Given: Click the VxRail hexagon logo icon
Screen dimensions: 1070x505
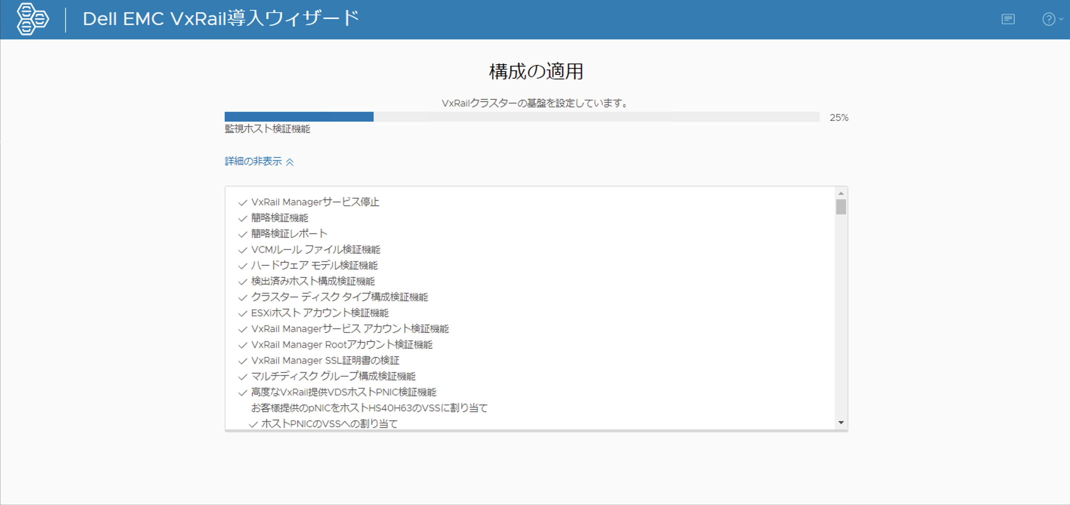Looking at the screenshot, I should tap(33, 19).
